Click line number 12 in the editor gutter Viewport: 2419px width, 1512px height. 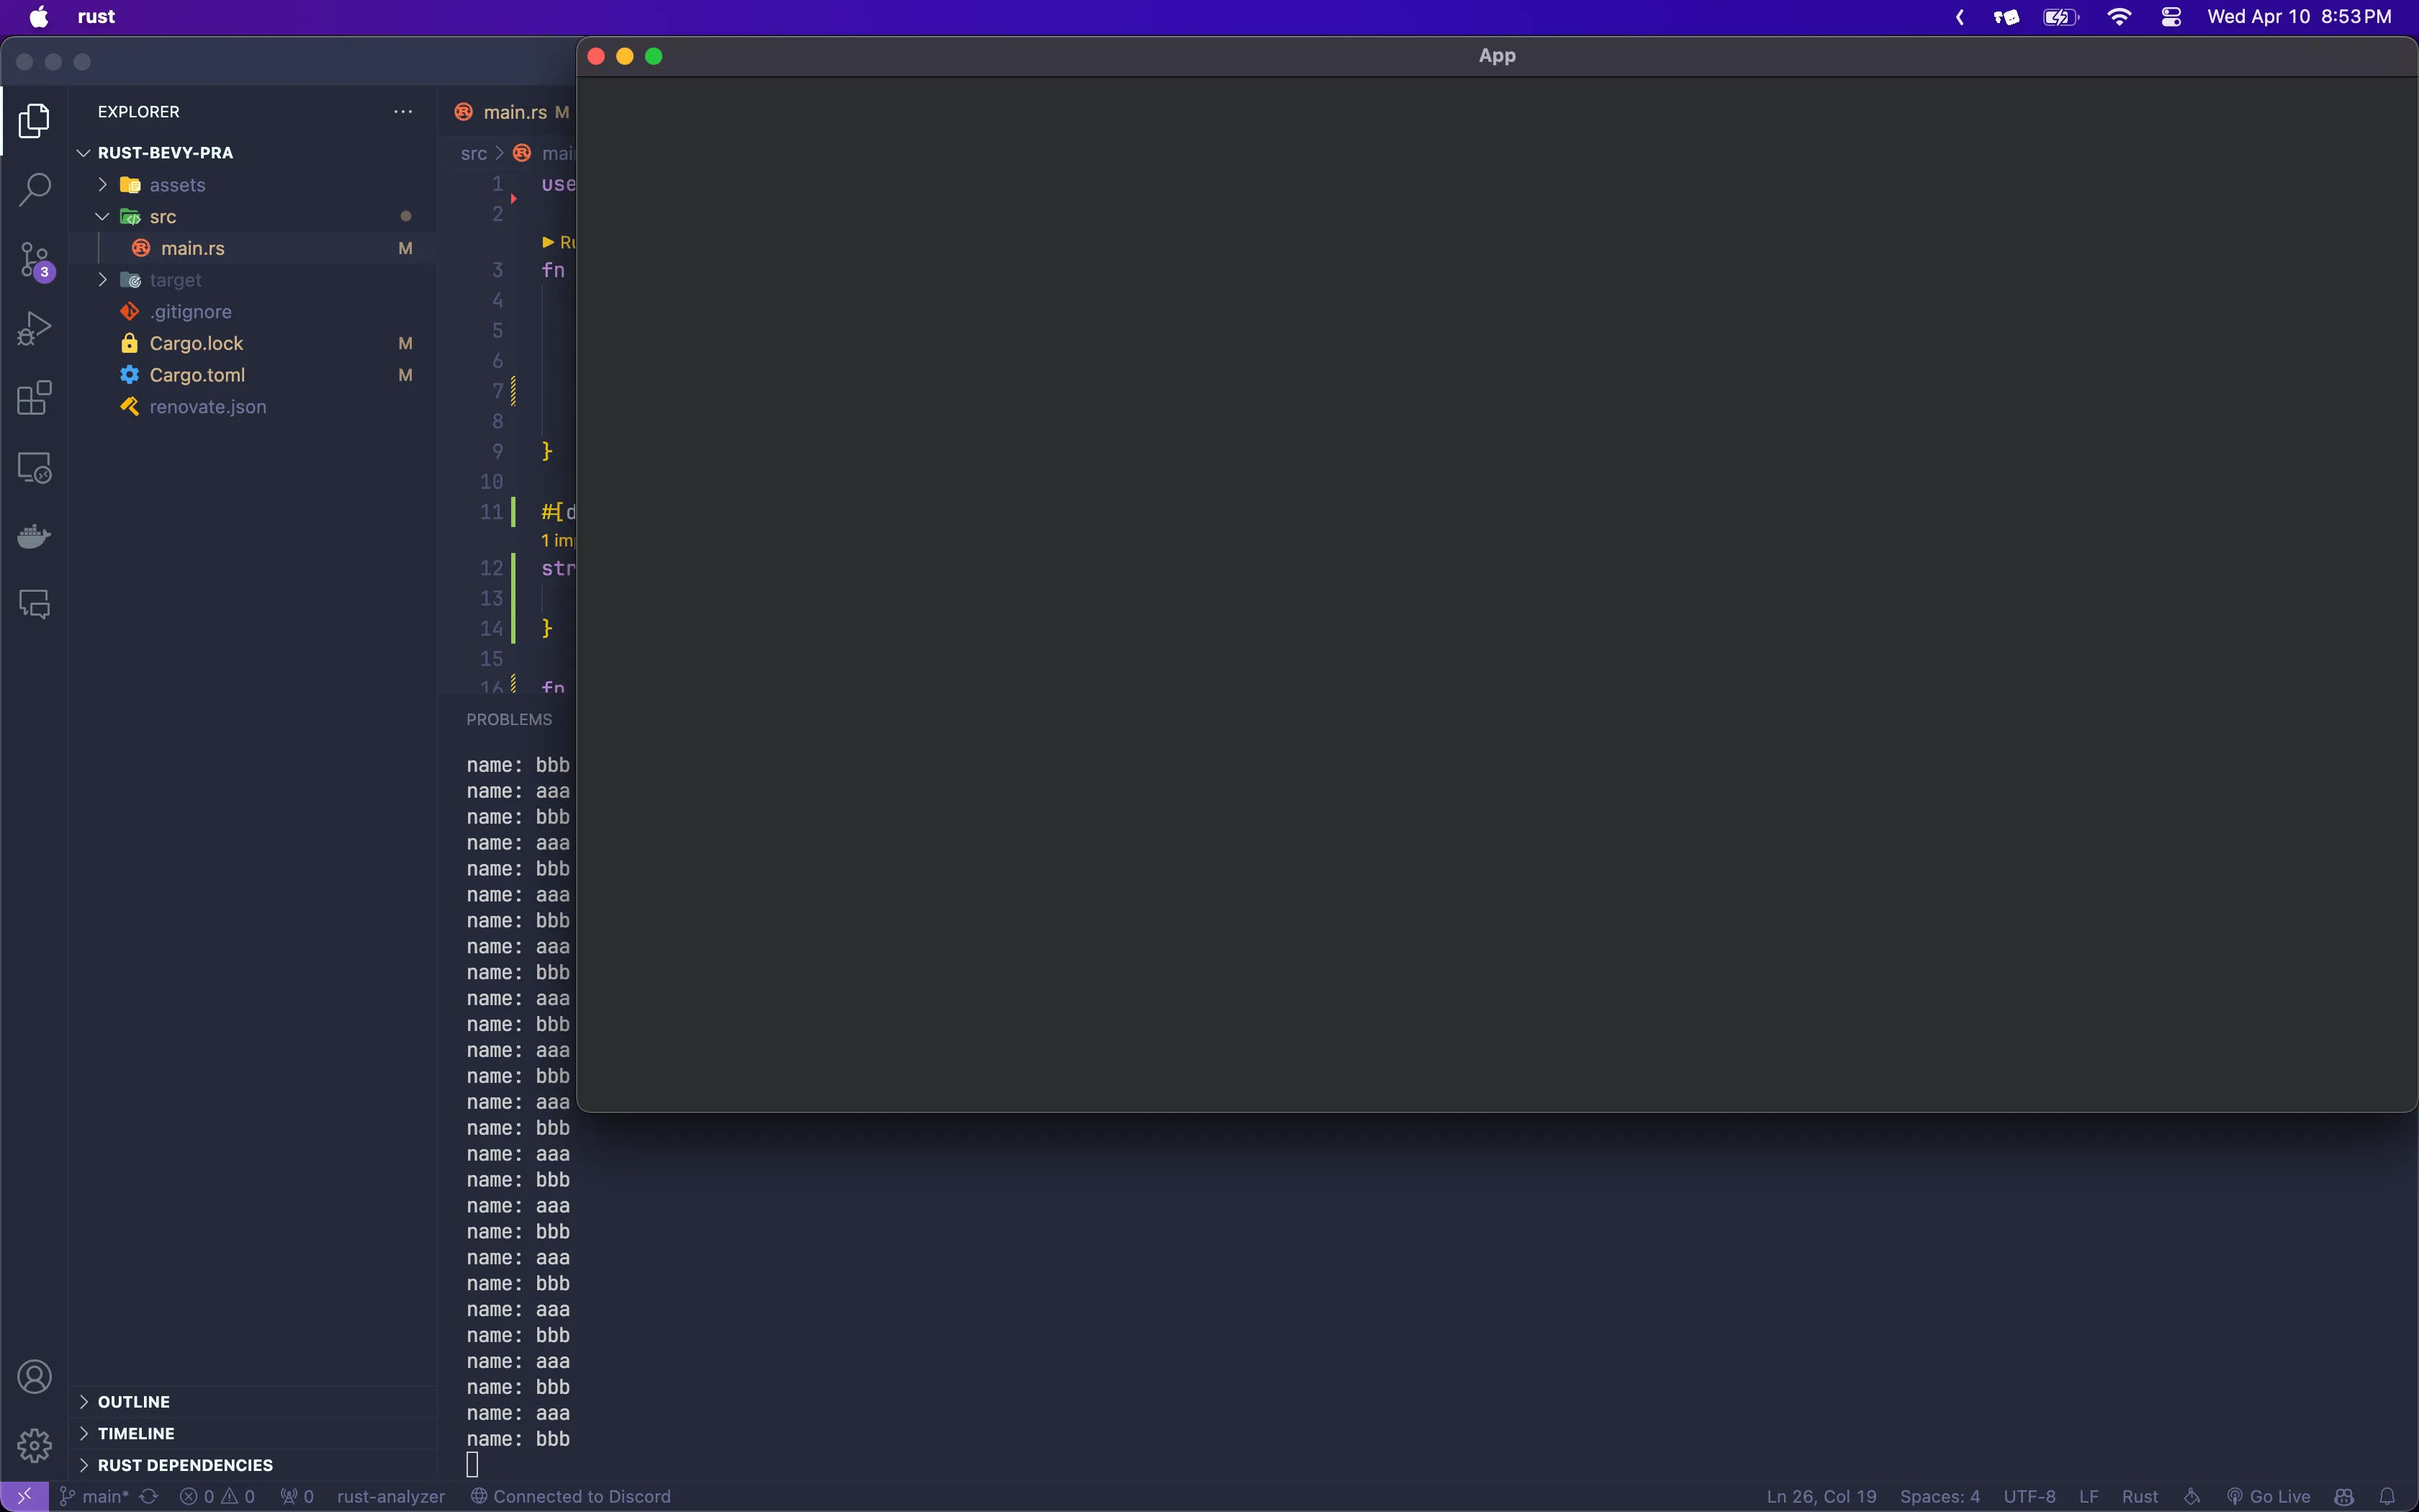pos(491,568)
